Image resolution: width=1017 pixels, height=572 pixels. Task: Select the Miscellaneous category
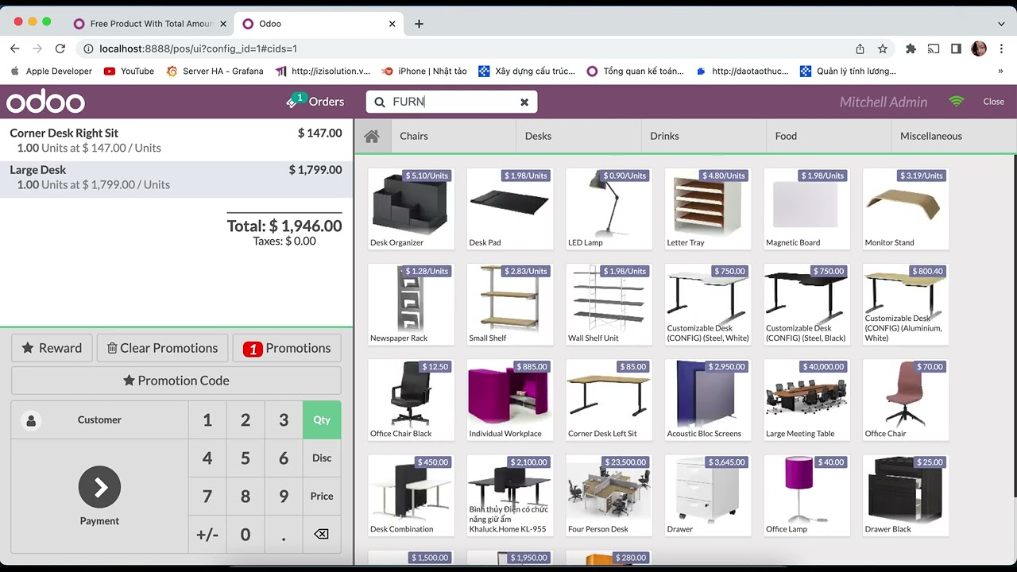click(x=953, y=136)
